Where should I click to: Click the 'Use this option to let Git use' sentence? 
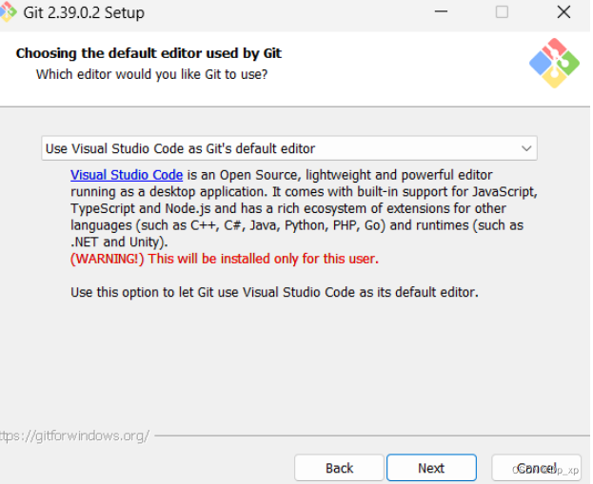[274, 293]
